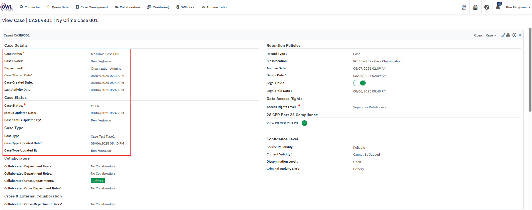Expand the Open in Case dropdown
532x210 pixels.
(x=485, y=35)
